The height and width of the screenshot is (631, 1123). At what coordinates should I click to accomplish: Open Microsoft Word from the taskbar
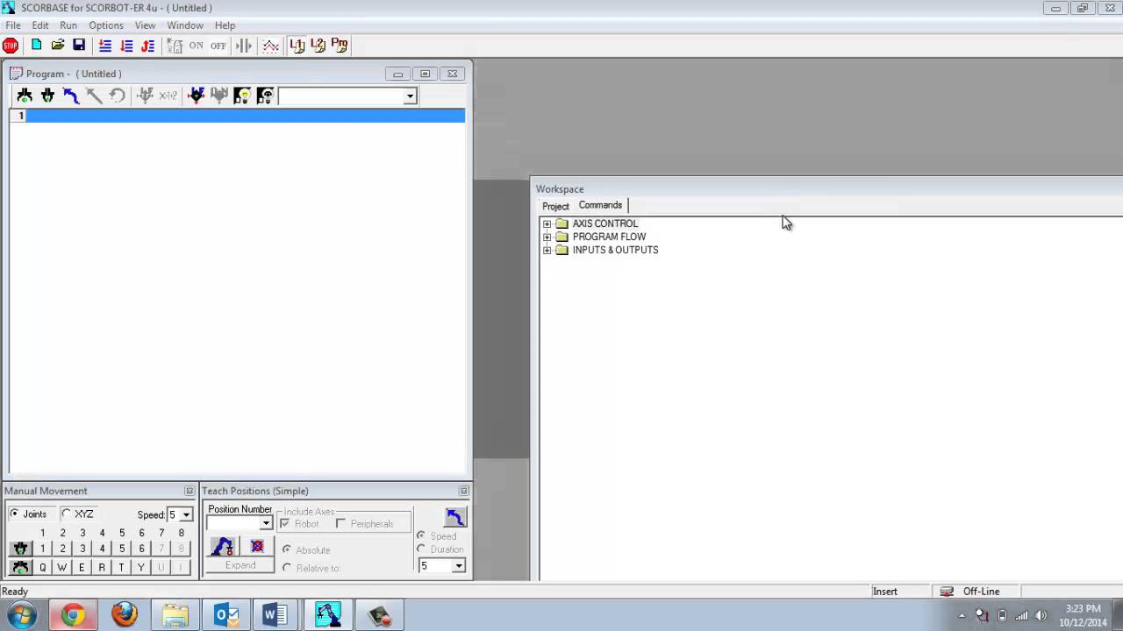[276, 615]
